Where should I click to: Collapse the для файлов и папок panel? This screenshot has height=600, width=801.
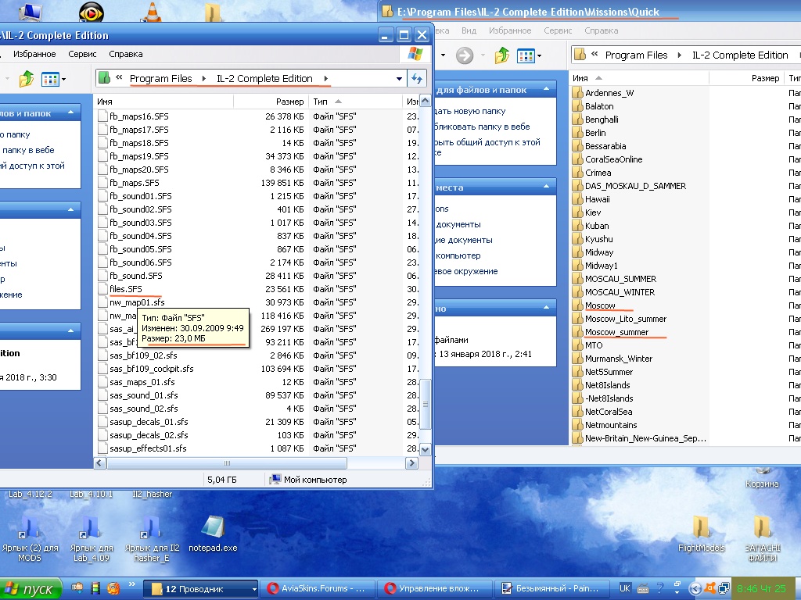coord(546,89)
